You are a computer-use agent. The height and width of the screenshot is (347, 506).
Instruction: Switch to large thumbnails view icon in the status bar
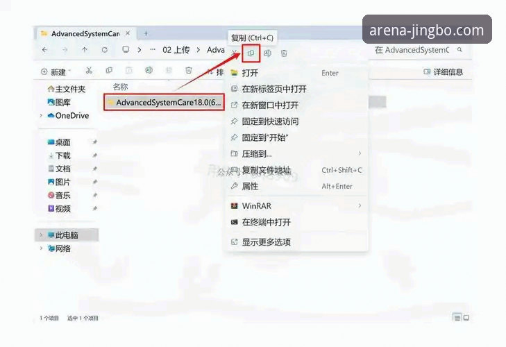coord(466,318)
